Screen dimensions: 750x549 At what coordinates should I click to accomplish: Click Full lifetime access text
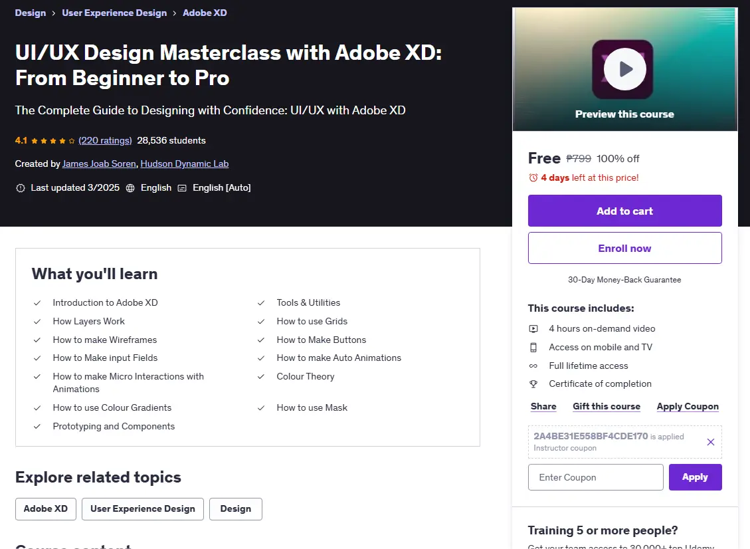pos(589,366)
